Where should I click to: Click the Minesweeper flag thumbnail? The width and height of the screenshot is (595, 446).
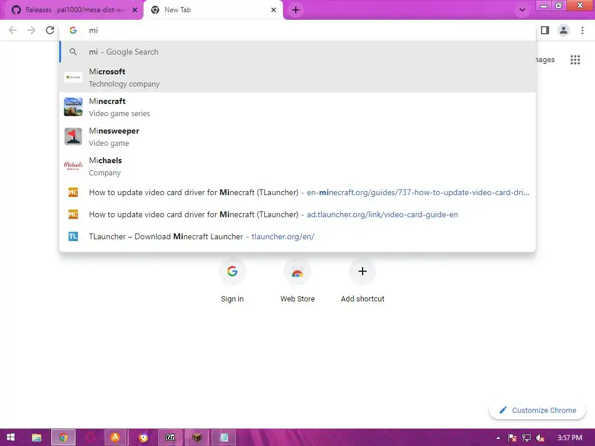coord(73,136)
